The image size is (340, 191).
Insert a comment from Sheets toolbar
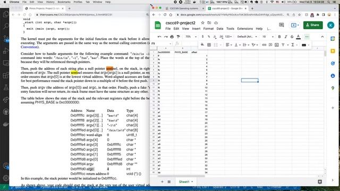270,45
